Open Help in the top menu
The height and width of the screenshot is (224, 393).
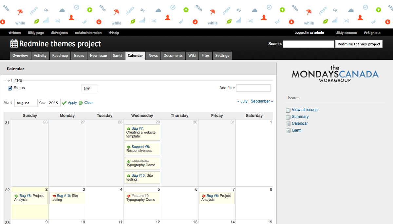click(x=114, y=33)
